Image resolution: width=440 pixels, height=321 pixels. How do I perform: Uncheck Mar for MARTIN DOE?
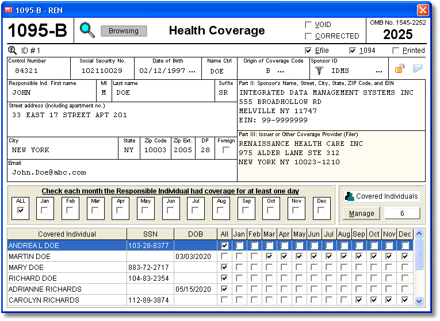click(x=269, y=256)
